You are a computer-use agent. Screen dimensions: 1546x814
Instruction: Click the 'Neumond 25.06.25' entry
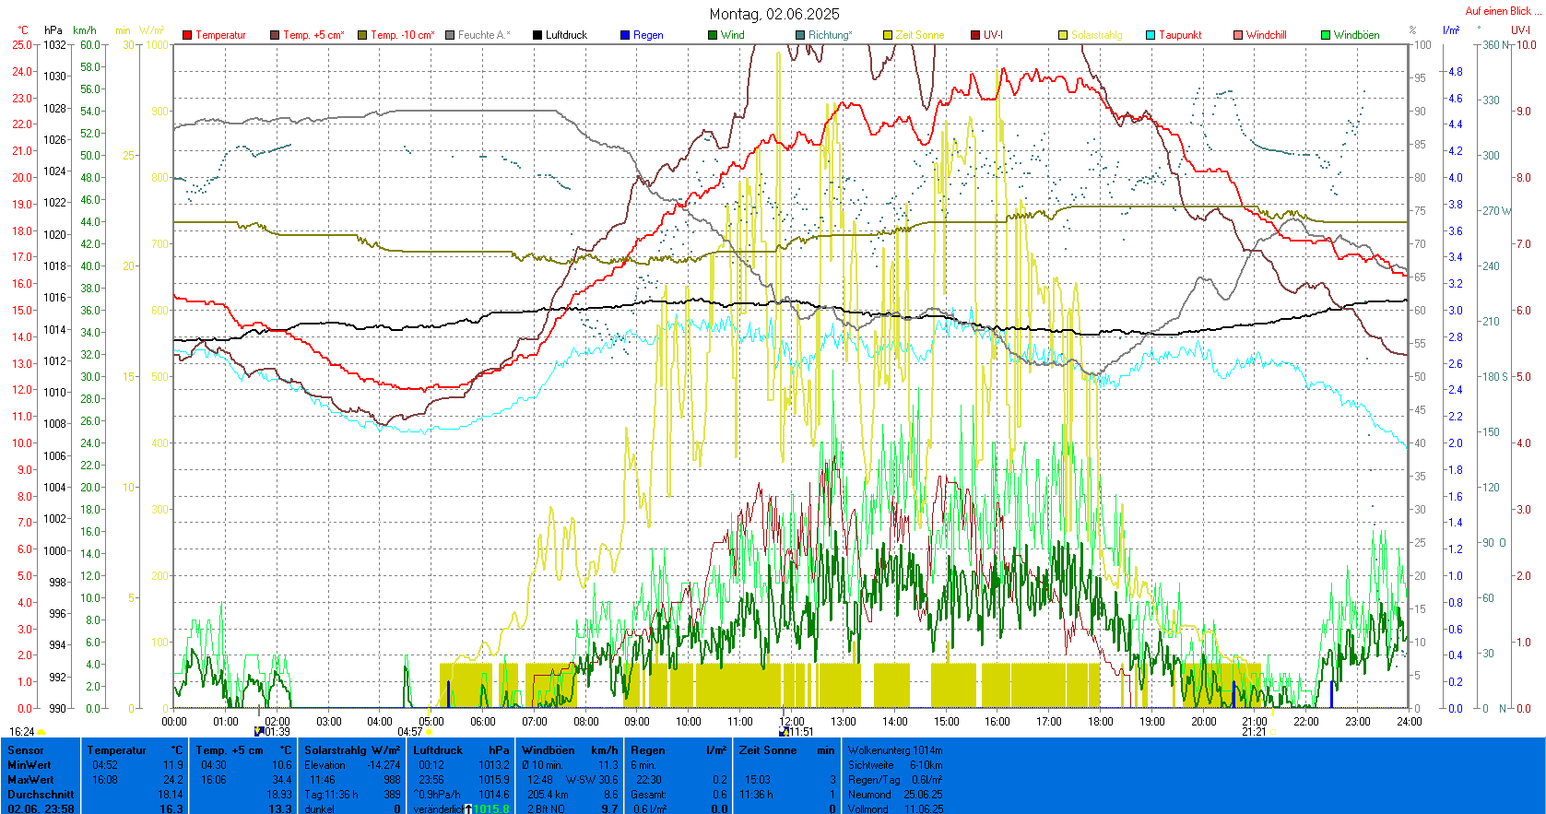click(895, 795)
